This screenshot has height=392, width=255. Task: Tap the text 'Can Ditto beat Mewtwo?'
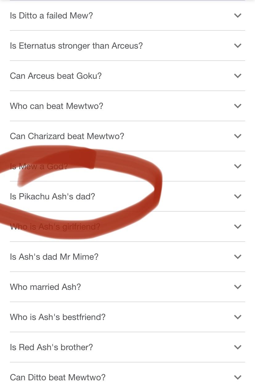[58, 377]
